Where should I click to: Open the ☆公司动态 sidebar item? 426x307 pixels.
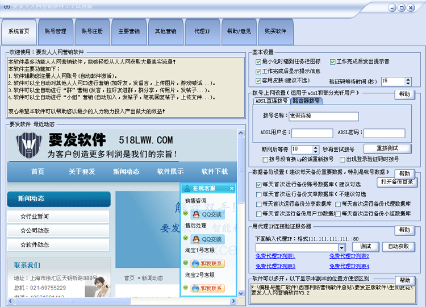point(59,231)
